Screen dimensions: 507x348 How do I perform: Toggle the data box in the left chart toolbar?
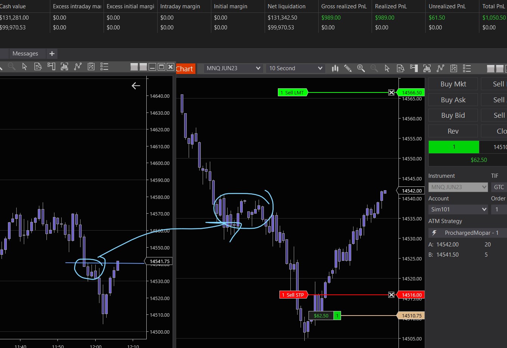(38, 67)
